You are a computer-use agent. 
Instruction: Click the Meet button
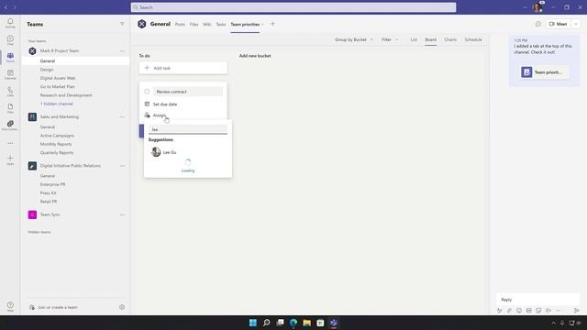[559, 24]
